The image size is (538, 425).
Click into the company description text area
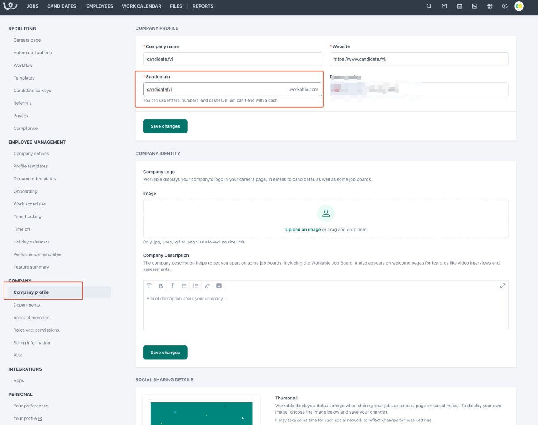[326, 311]
